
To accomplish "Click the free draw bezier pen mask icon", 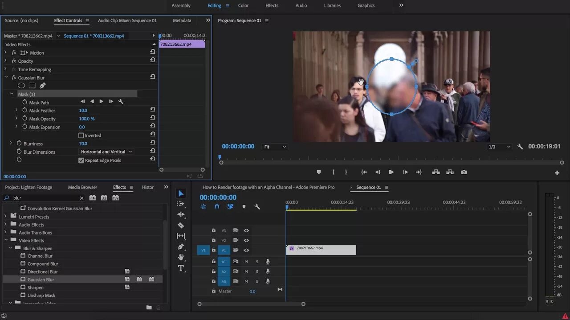I will tap(43, 85).
